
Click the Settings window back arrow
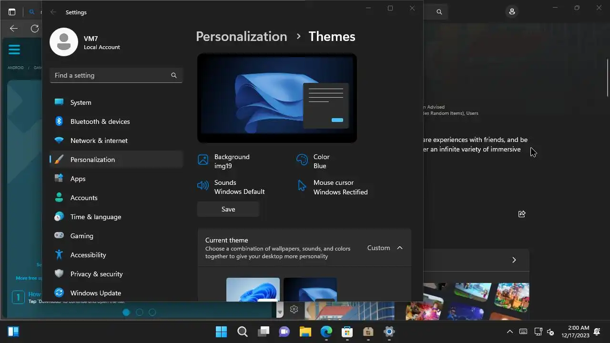[53, 12]
